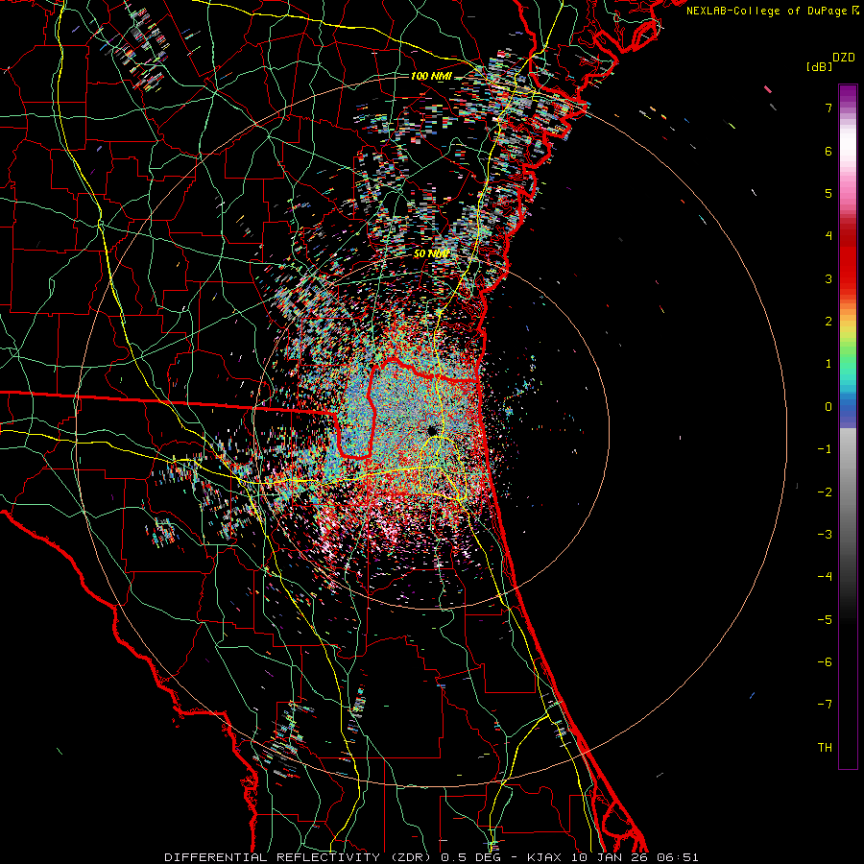
Task: Click colorbar tick label -3
Action: [x=825, y=535]
